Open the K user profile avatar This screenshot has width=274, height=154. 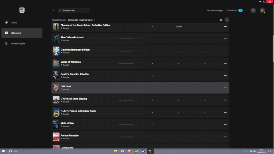[262, 11]
